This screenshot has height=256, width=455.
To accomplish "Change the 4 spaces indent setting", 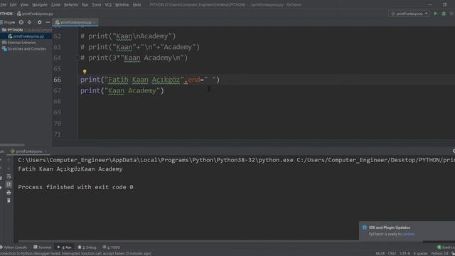I will tap(420, 253).
